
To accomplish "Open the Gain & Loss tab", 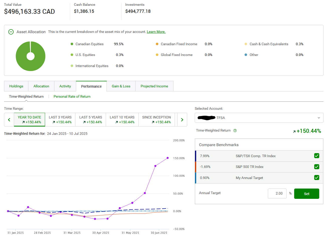I will [121, 86].
